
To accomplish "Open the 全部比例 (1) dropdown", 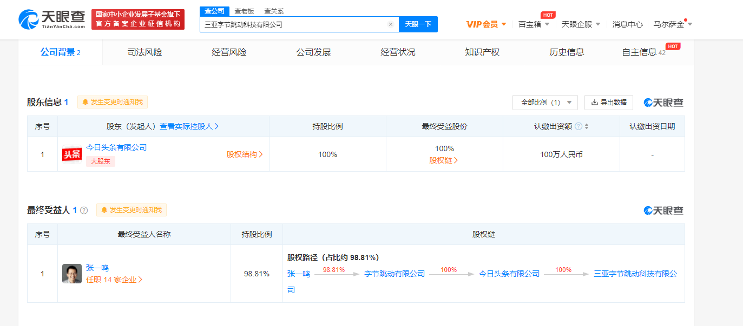I will (x=545, y=103).
